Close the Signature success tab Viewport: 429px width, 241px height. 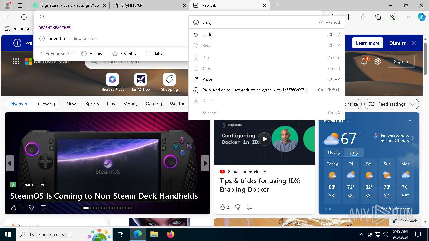[105, 5]
